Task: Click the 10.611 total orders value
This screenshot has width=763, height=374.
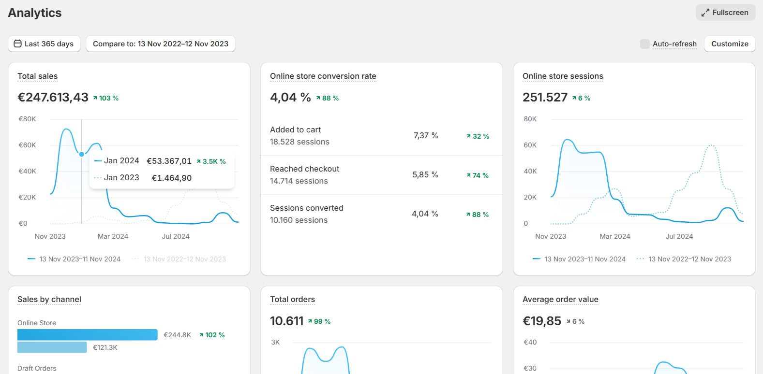Action: (286, 321)
